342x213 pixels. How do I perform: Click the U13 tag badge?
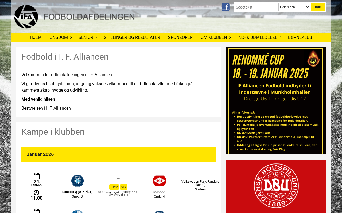(124, 187)
